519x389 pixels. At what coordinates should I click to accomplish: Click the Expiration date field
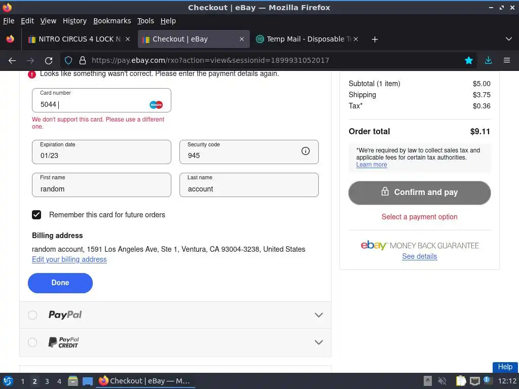pos(101,152)
